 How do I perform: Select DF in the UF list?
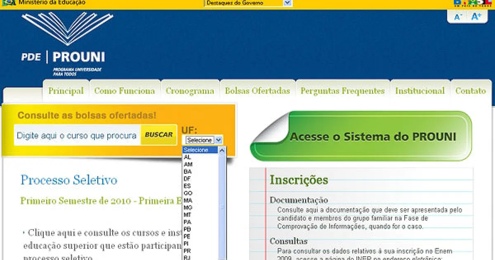(200, 179)
